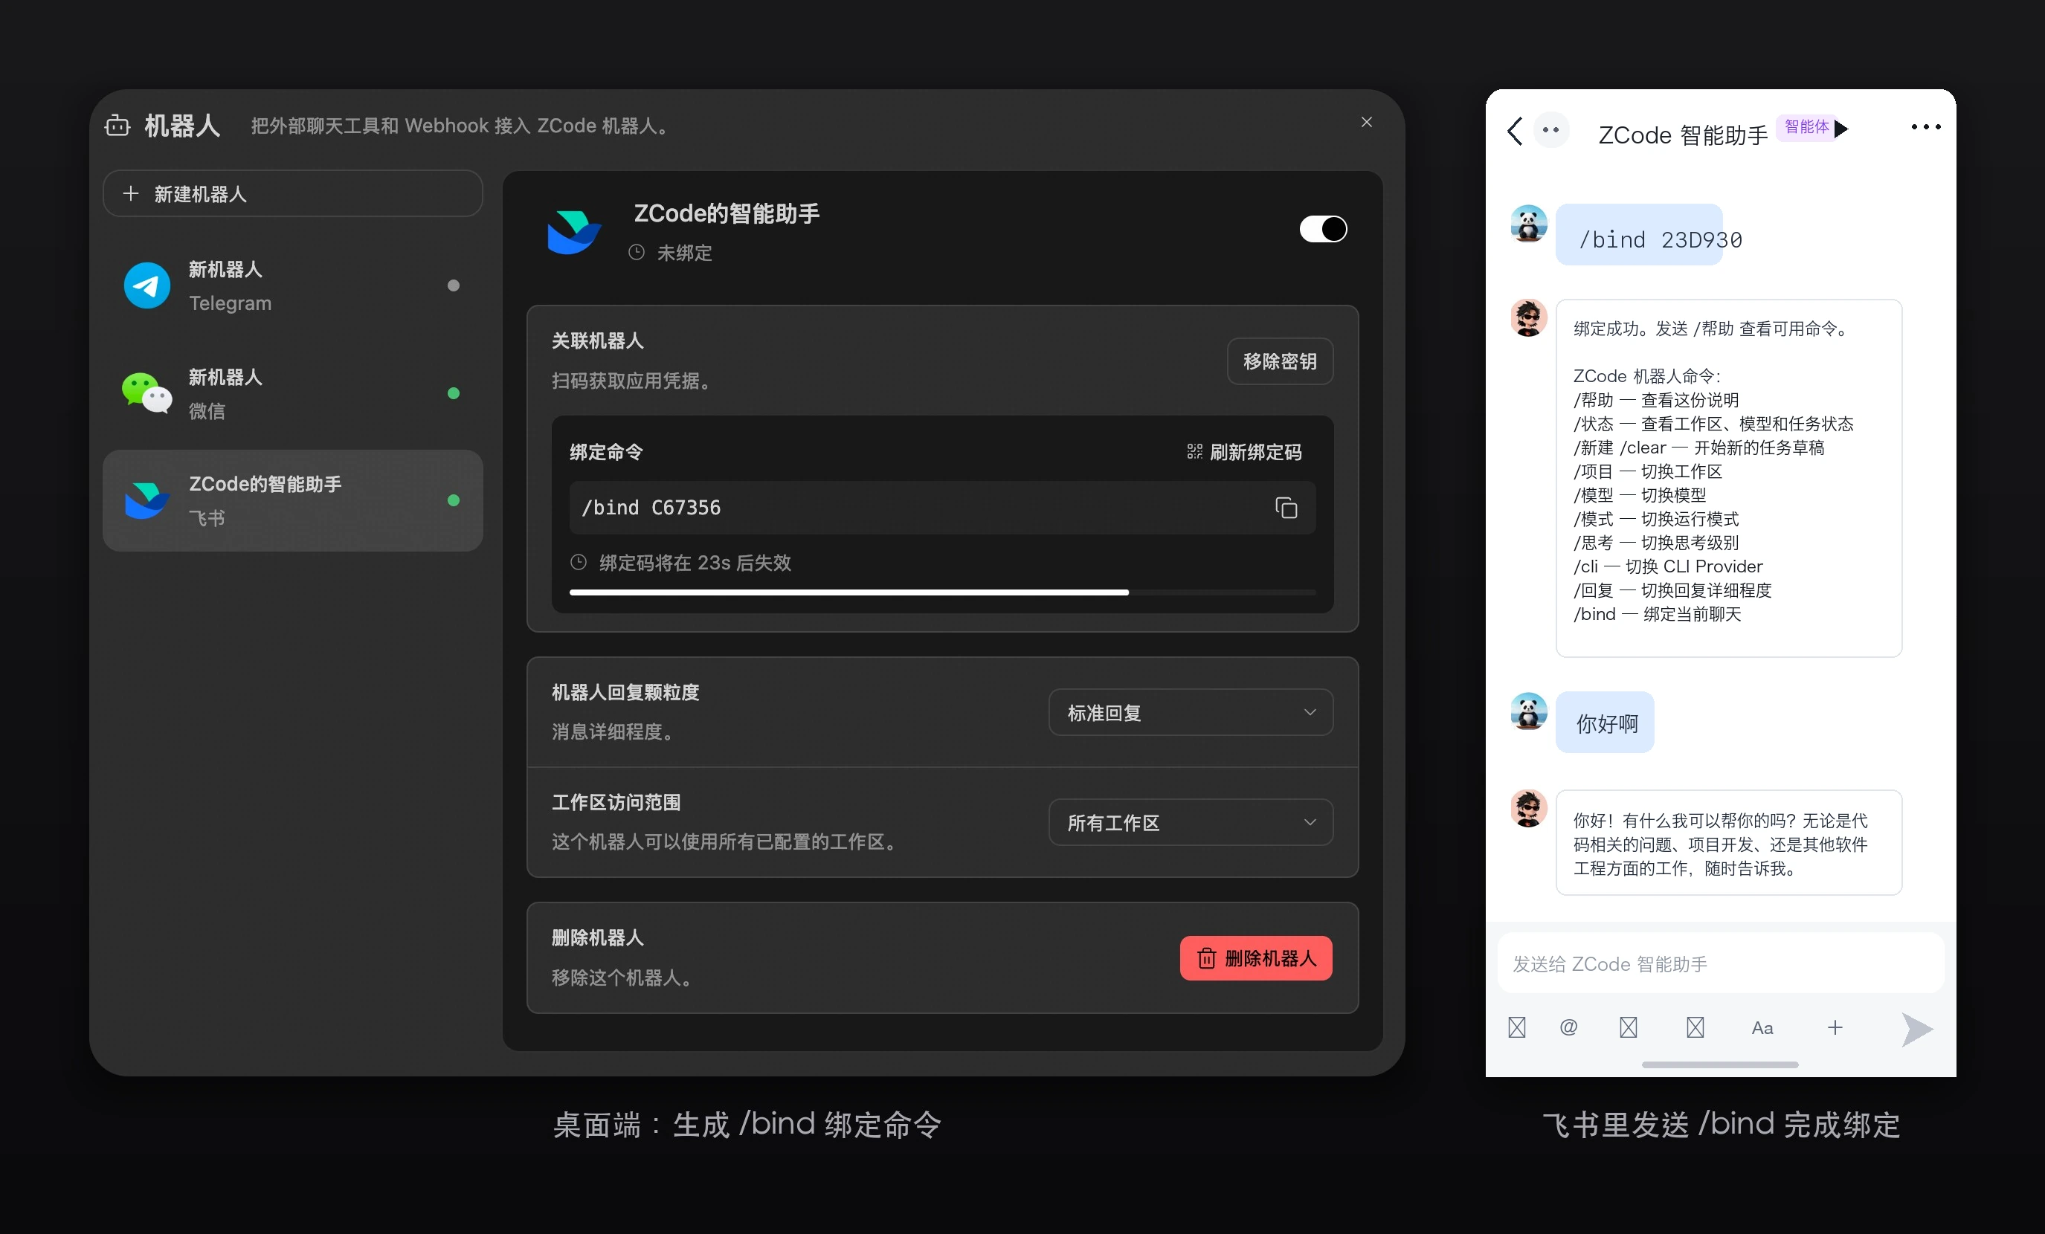The image size is (2045, 1234).
Task: Click the 工作区访问范围 label
Action: 616,803
